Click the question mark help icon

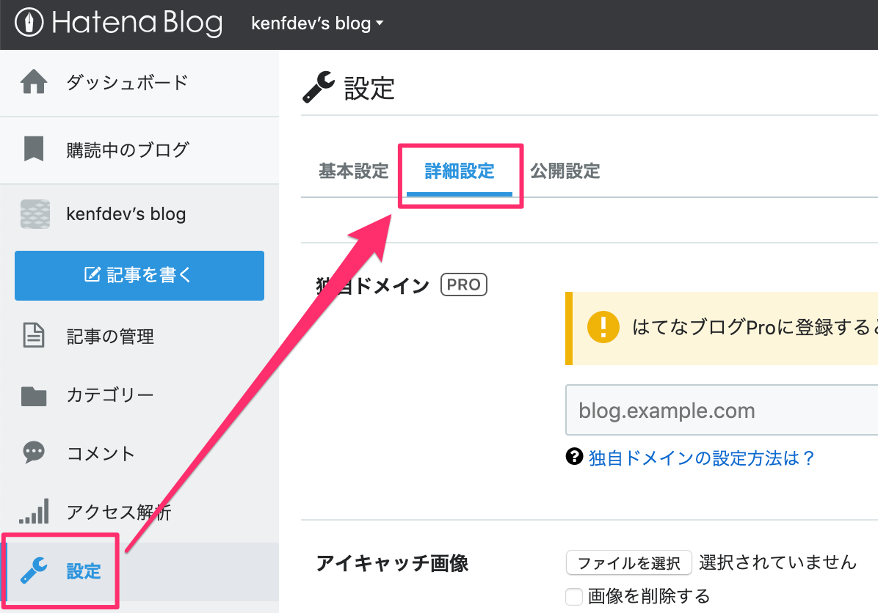(x=575, y=456)
